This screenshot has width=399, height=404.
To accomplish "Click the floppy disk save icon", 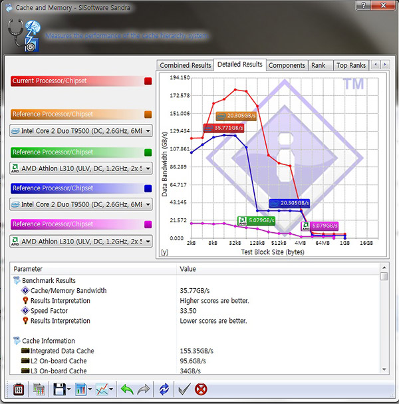I will pos(59,389).
